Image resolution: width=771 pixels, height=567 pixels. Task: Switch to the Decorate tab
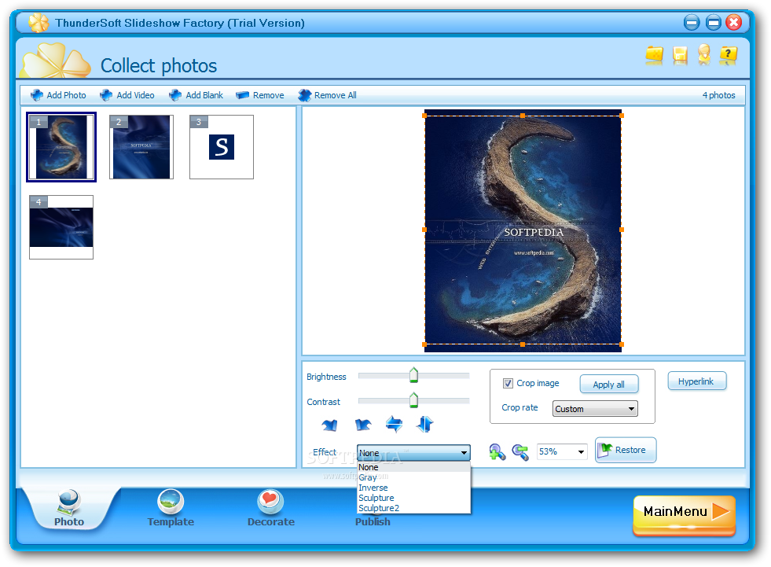(x=271, y=509)
